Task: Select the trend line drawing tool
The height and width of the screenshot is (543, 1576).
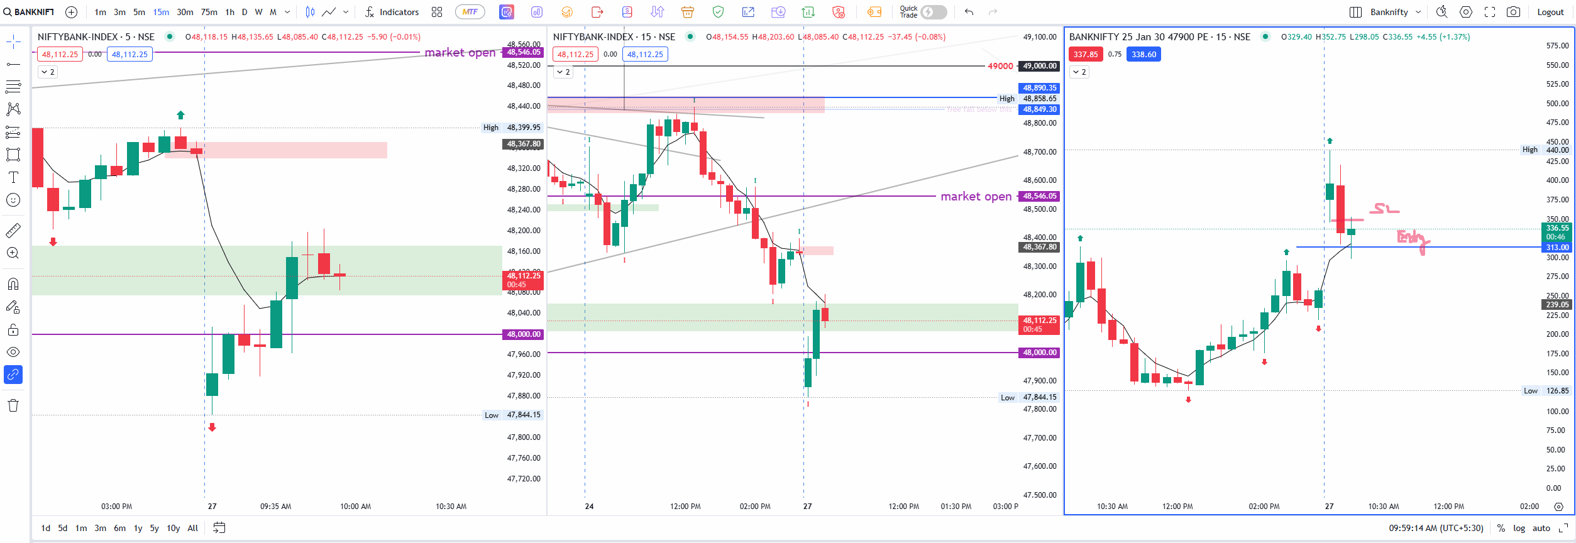Action: tap(13, 64)
